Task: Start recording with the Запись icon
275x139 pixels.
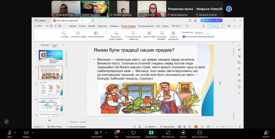Action: [x=183, y=132]
